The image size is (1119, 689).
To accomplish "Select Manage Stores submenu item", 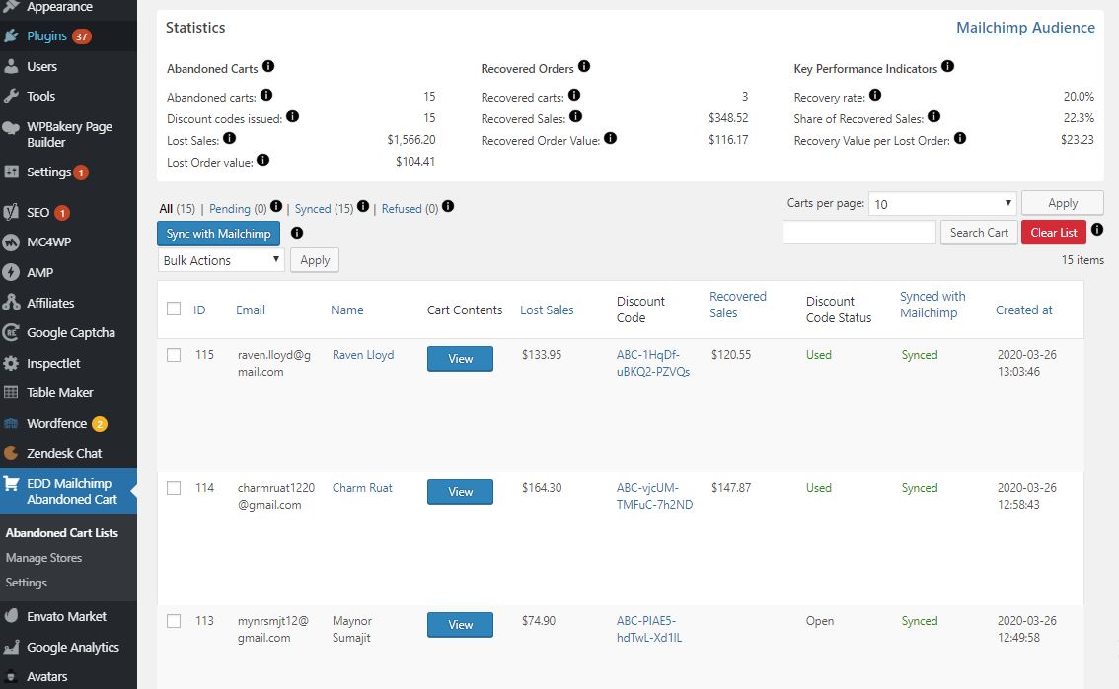I will tap(43, 558).
